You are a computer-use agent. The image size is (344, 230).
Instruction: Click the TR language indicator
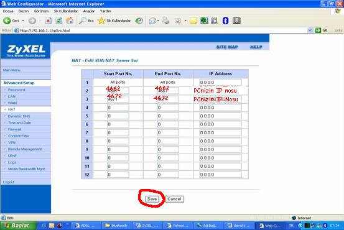(x=291, y=226)
